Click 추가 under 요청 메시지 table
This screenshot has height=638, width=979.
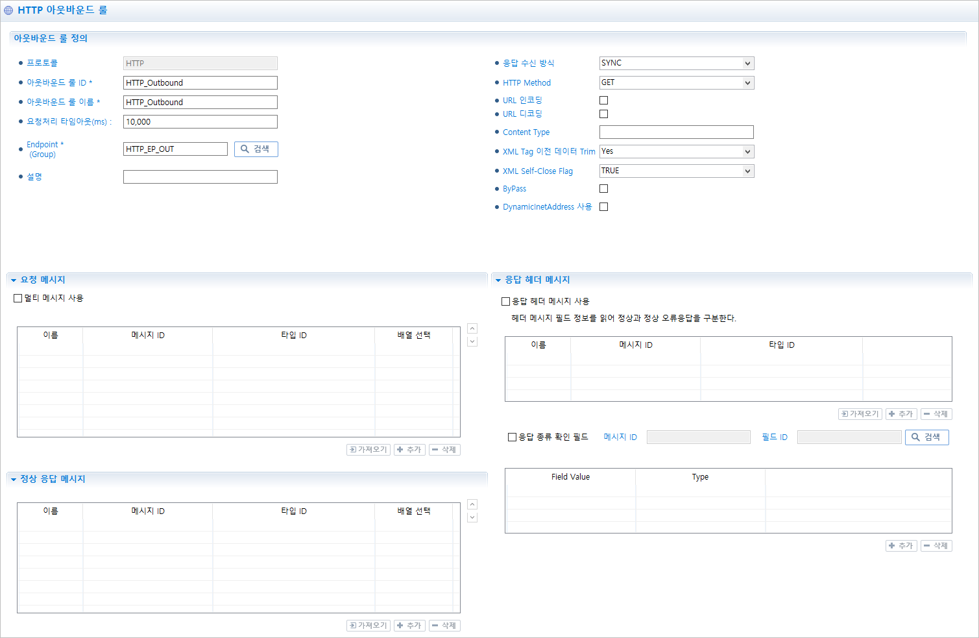pyautogui.click(x=409, y=450)
